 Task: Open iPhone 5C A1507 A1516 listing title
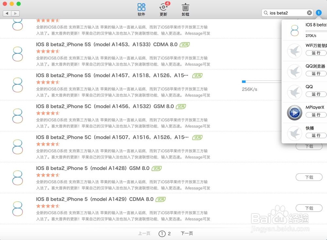click(112, 137)
